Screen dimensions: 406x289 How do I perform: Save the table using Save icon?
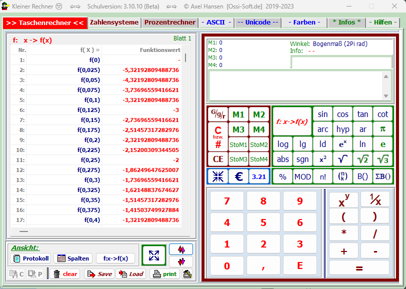[99, 274]
